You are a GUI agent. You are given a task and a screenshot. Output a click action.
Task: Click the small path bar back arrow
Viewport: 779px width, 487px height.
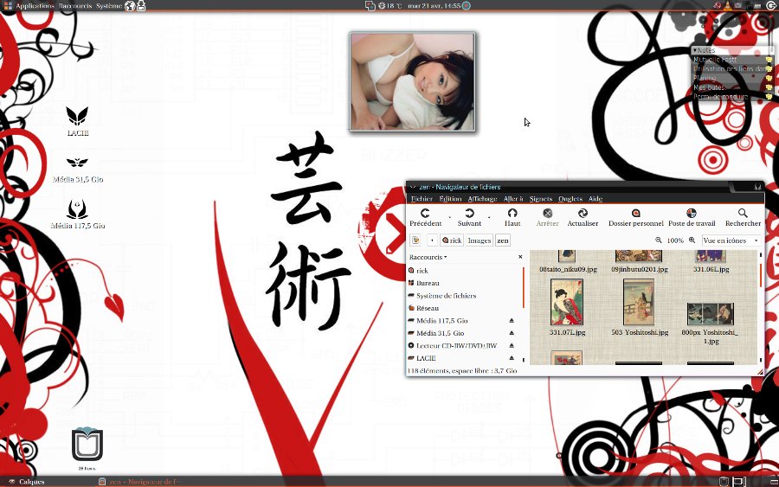click(x=432, y=240)
